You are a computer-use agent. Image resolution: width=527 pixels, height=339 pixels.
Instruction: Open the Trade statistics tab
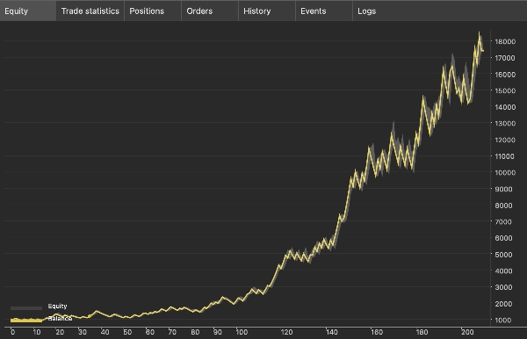[x=90, y=11]
